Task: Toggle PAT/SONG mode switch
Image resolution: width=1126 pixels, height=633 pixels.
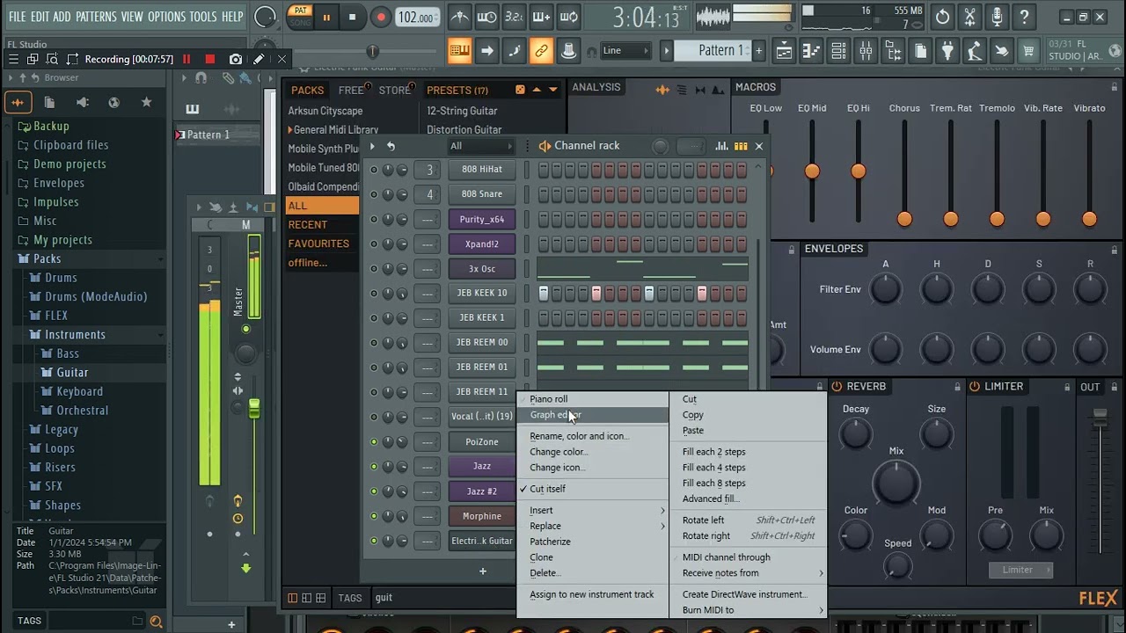Action: click(x=301, y=17)
